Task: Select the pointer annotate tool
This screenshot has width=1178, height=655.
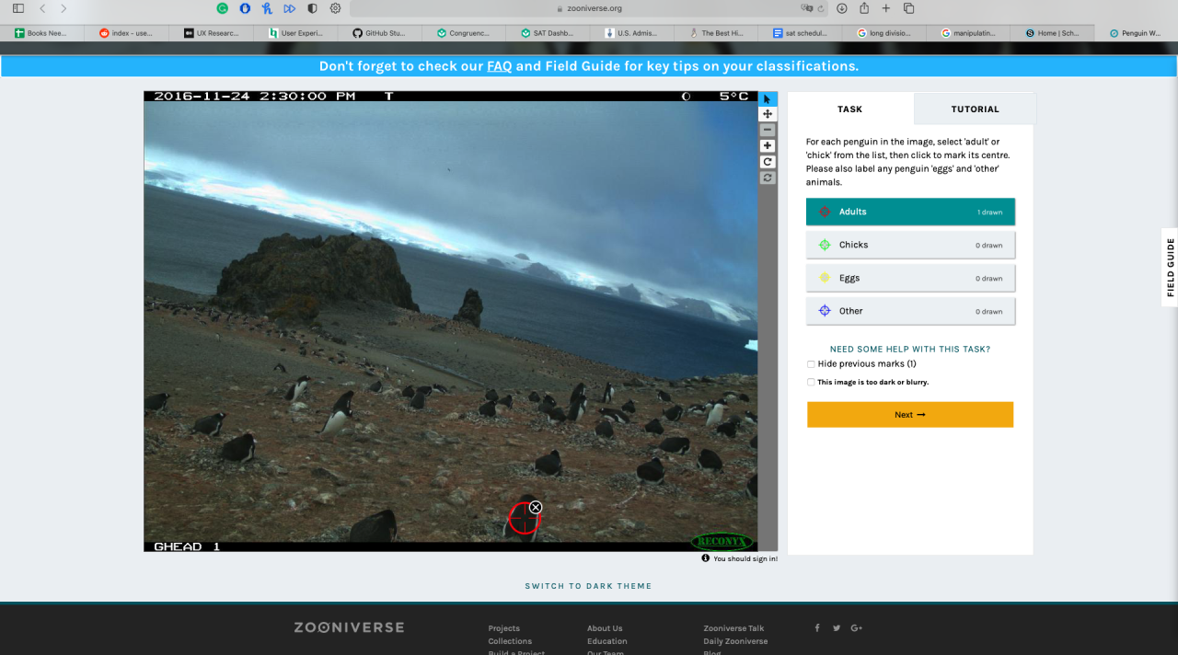Action: coord(768,98)
